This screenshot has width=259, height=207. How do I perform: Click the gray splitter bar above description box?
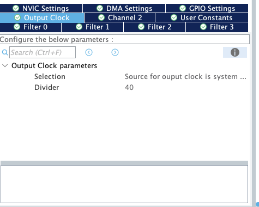pos(124,163)
